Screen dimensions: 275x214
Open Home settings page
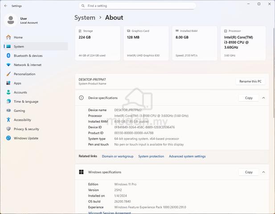click(36, 37)
